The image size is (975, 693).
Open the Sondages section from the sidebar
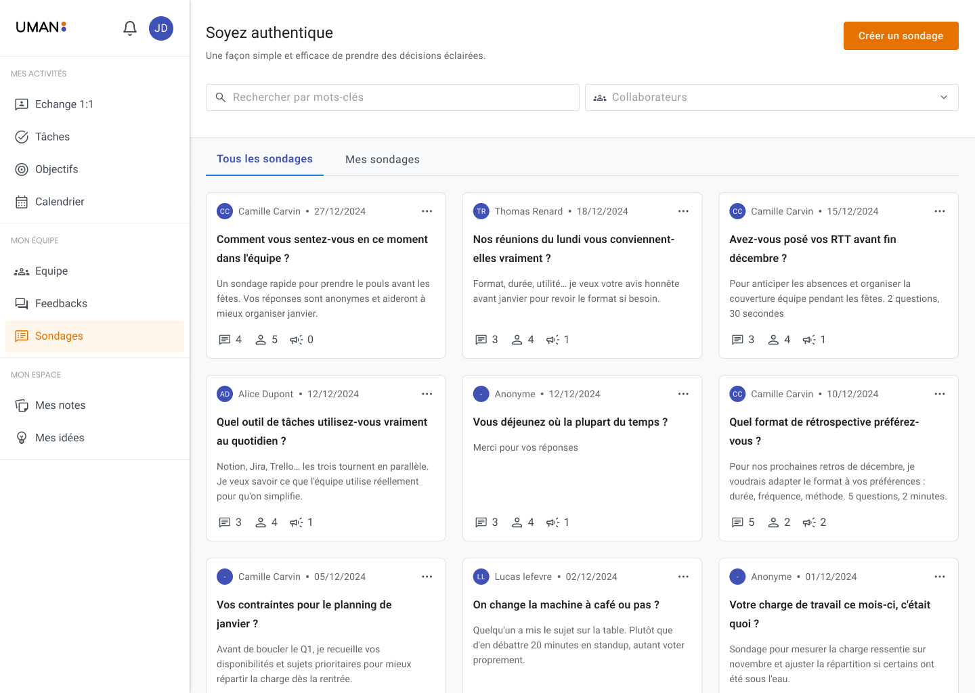click(59, 336)
